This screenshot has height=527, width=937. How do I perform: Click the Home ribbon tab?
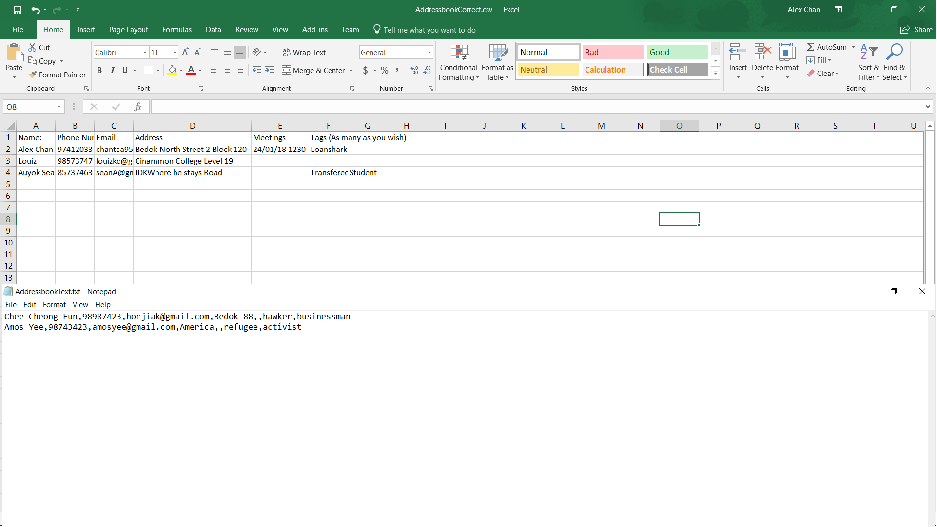(54, 30)
